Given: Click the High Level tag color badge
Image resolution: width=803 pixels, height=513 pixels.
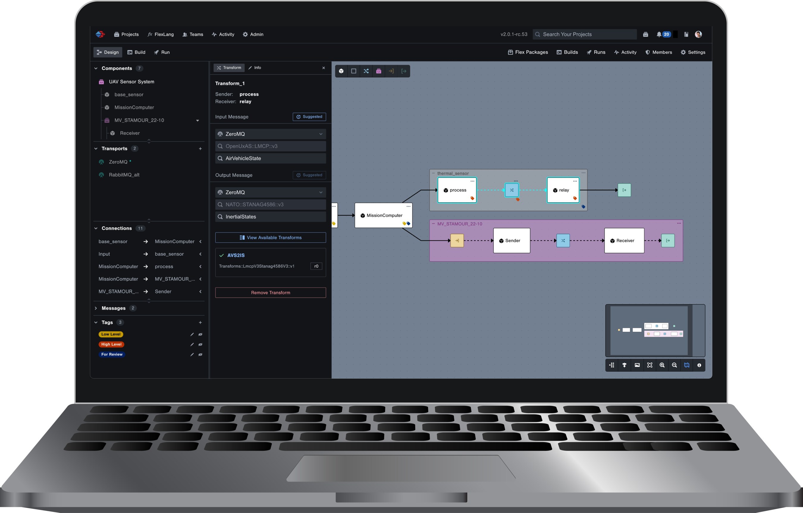Looking at the screenshot, I should click(x=111, y=345).
